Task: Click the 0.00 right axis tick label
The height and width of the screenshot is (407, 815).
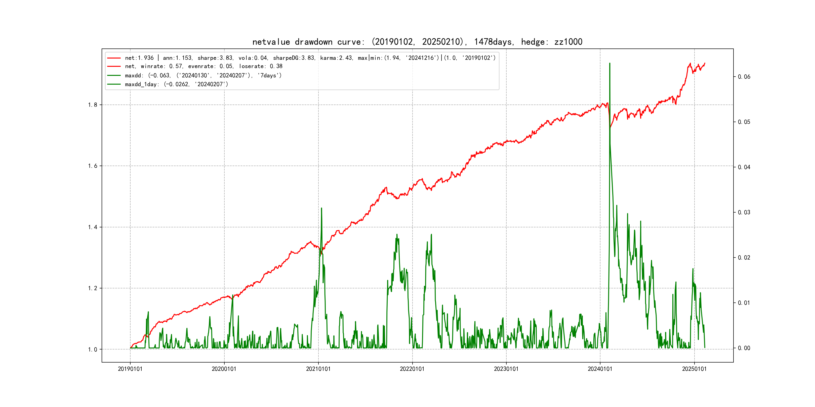Action: (744, 348)
